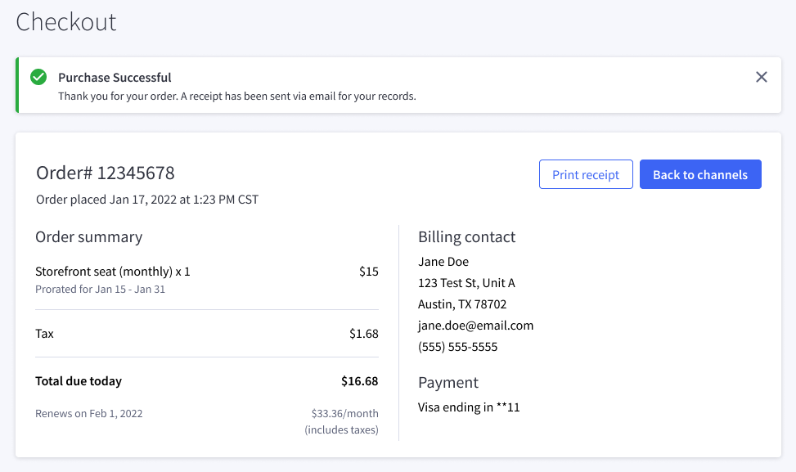Click the $33.36/month renewal price

[x=344, y=413]
